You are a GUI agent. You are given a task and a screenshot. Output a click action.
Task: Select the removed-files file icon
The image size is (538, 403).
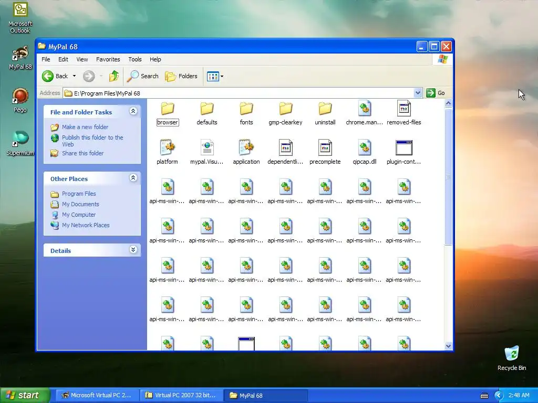pos(404,108)
